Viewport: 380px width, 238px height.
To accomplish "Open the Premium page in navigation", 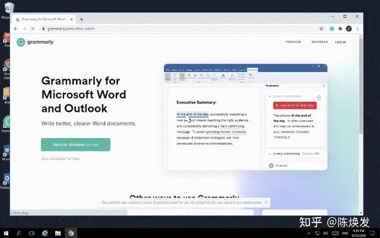I will point(293,42).
